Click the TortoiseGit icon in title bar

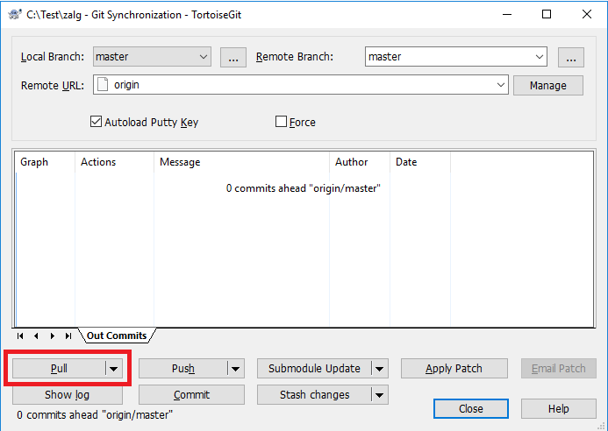pyautogui.click(x=15, y=15)
